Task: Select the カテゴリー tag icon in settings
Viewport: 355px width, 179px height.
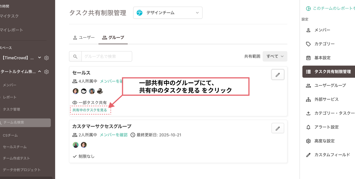Action: (308, 44)
